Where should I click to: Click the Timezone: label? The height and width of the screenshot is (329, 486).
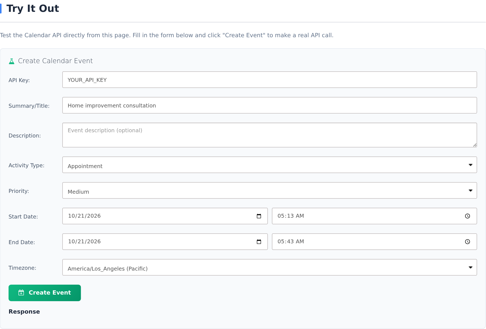[x=22, y=268]
